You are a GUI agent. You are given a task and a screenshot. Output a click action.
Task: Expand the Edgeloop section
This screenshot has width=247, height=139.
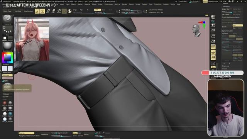pyautogui.click(x=225, y=66)
